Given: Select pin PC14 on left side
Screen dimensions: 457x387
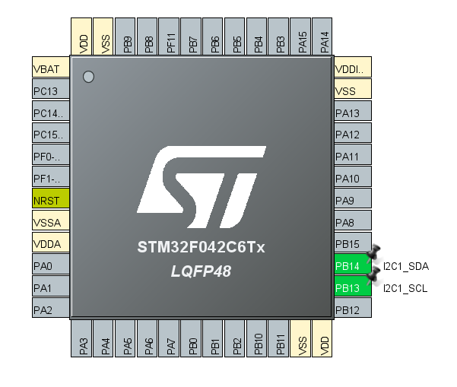Looking at the screenshot, I should coord(51,111).
